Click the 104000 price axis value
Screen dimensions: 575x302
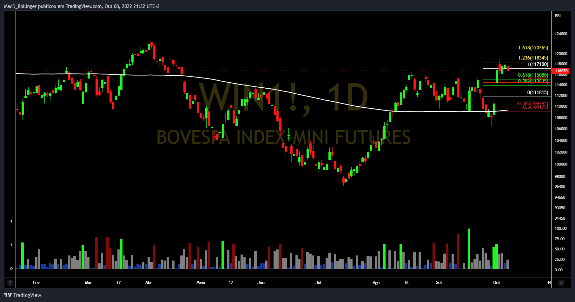coord(561,141)
